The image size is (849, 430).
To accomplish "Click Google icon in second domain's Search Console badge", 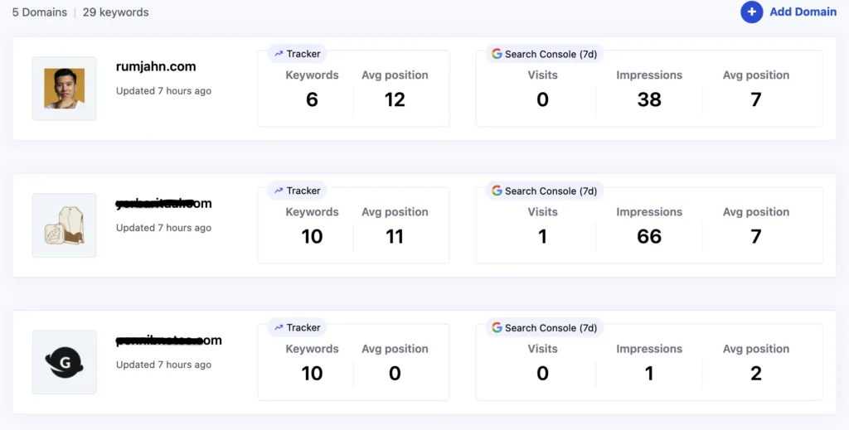I will click(497, 191).
